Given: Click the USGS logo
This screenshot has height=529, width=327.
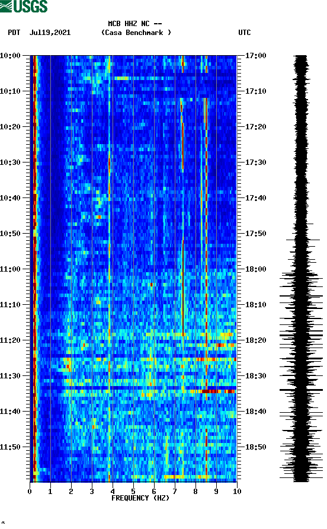Looking at the screenshot, I should 24,6.
